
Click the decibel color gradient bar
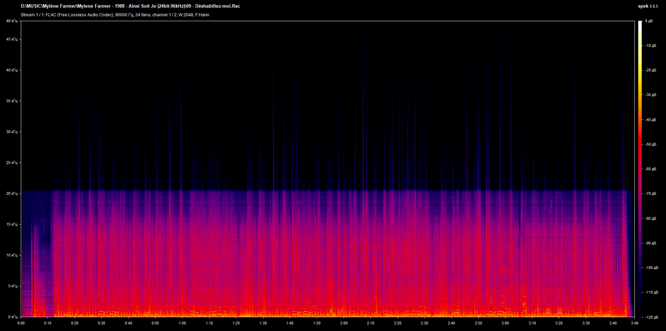point(640,169)
